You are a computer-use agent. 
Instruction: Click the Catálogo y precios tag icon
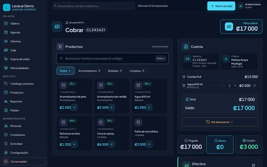tap(6, 83)
